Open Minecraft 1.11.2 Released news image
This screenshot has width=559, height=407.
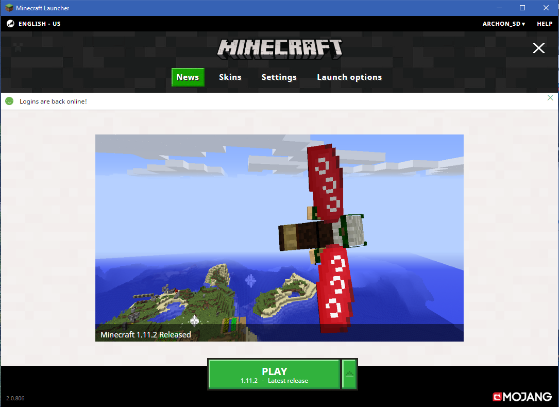coord(279,238)
